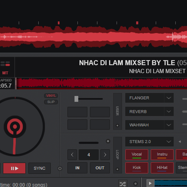Toggle the Kick stem pad

point(137,168)
